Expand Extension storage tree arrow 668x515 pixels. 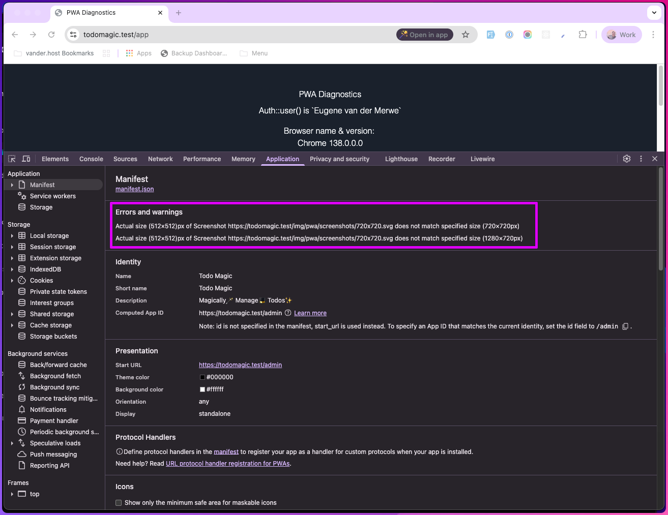12,258
